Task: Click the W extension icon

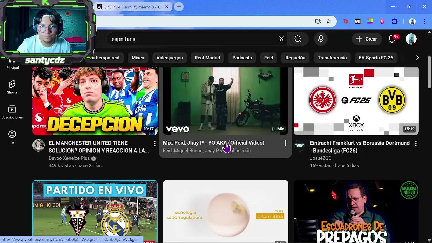Action: [x=358, y=21]
